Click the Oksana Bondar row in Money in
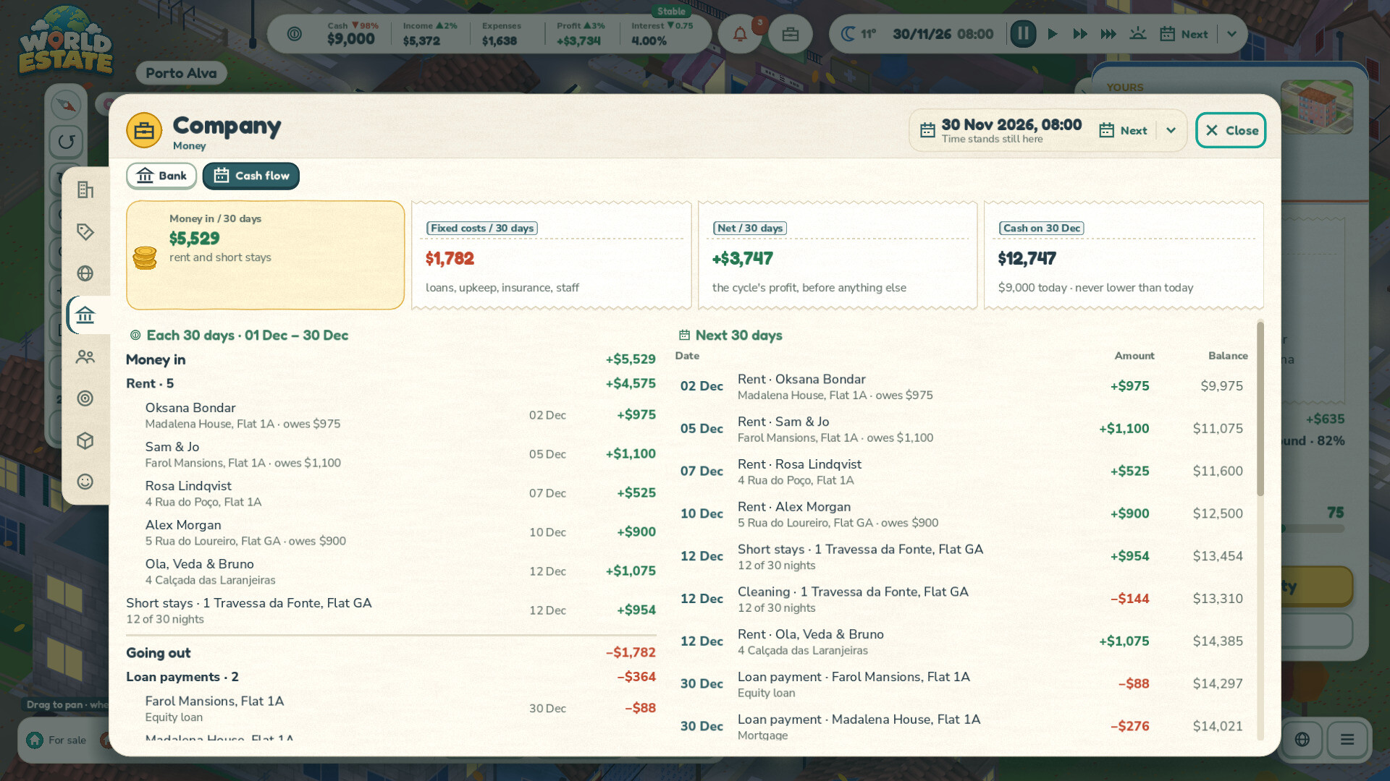1390x781 pixels. point(391,415)
